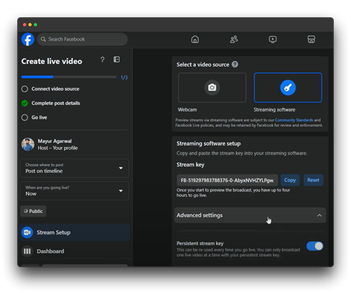Click the Search Facebook field
Viewport: 351px width, 293px height.
82,39
